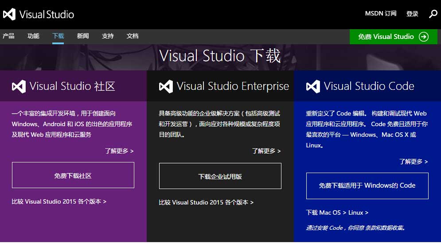Click the Visual Studio Enterprise logo icon
Image resolution: width=441 pixels, height=243 pixels.
[166, 86]
